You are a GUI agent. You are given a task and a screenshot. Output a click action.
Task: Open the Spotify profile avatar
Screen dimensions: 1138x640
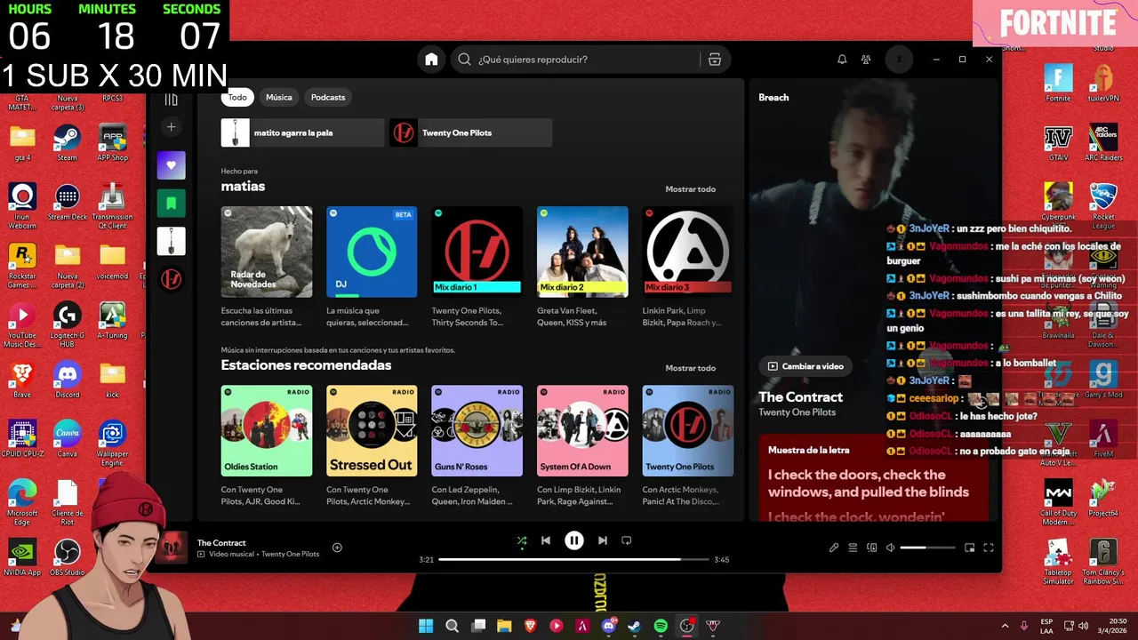[x=899, y=60]
